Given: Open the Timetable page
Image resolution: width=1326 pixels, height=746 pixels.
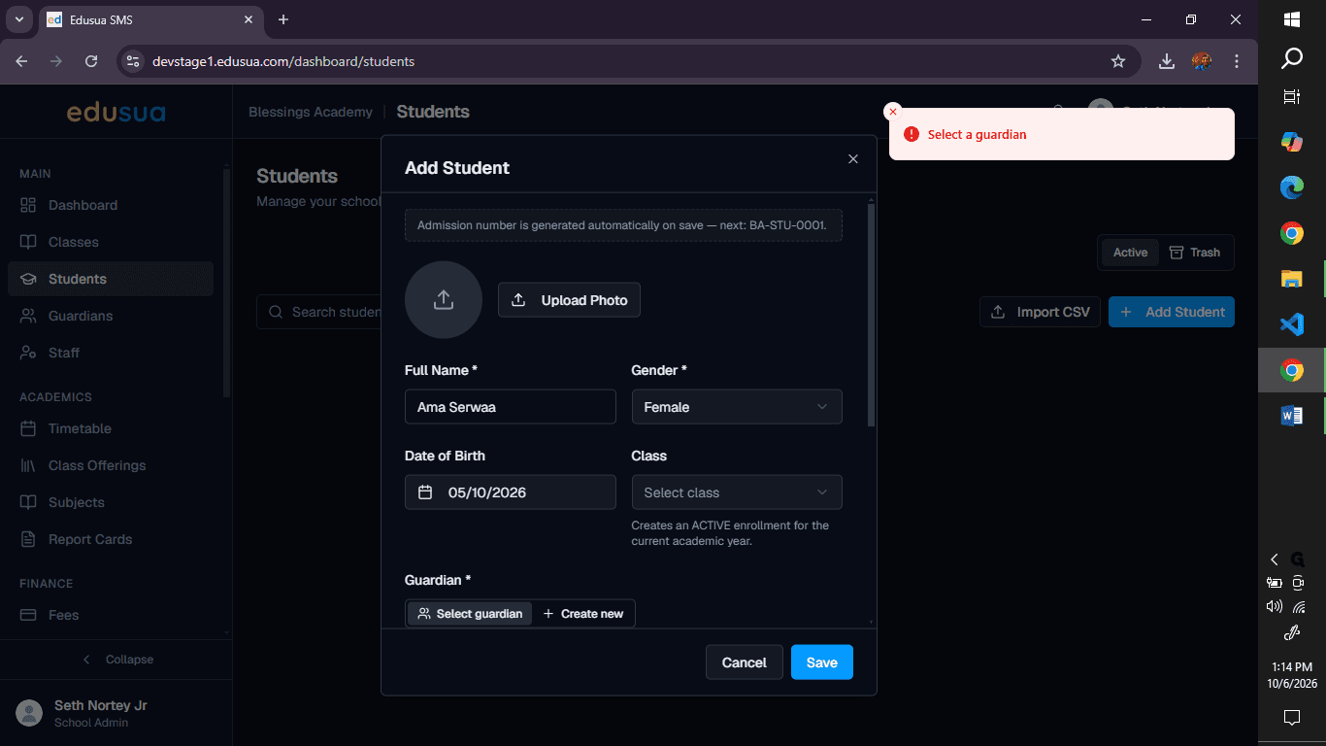Looking at the screenshot, I should pyautogui.click(x=110, y=428).
